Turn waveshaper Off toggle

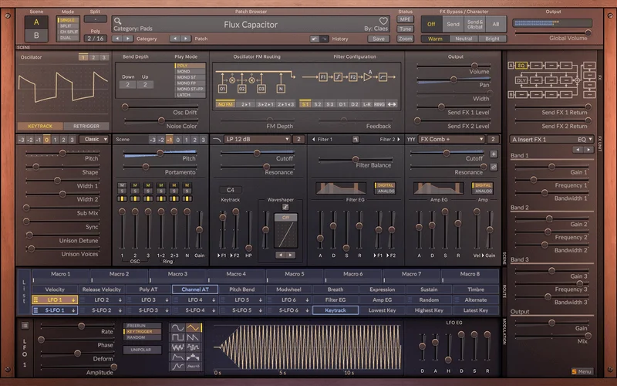[285, 218]
